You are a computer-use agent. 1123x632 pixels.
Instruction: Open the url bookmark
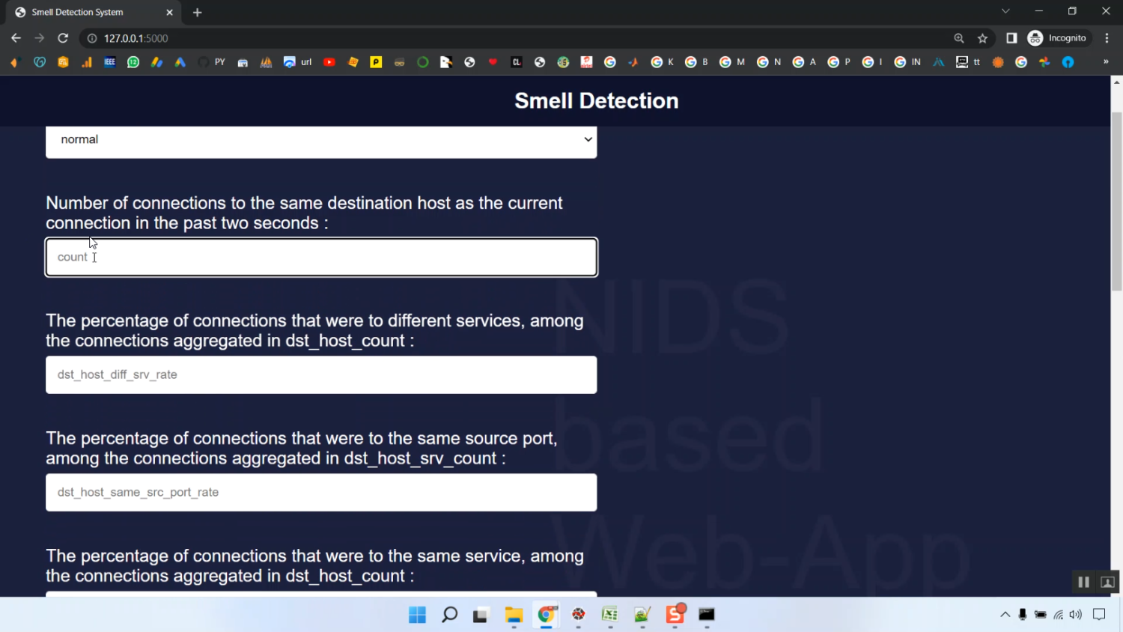[x=297, y=62]
